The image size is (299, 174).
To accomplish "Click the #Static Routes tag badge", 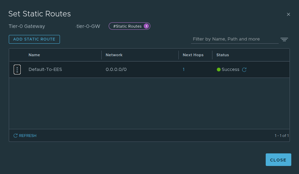I will tap(129, 26).
